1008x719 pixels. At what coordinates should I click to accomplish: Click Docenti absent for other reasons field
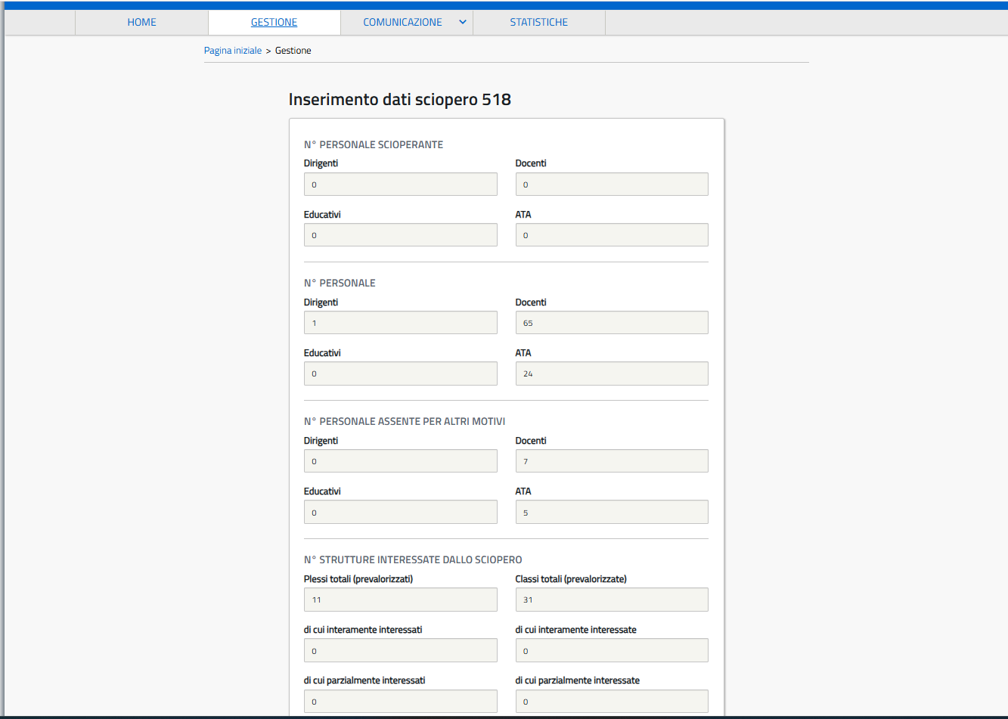click(611, 461)
